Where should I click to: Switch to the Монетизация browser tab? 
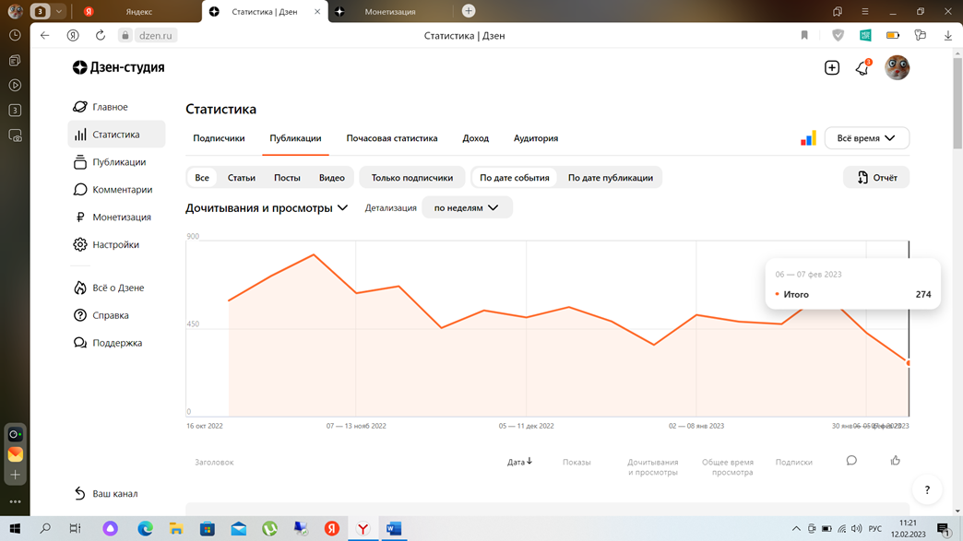pyautogui.click(x=390, y=11)
